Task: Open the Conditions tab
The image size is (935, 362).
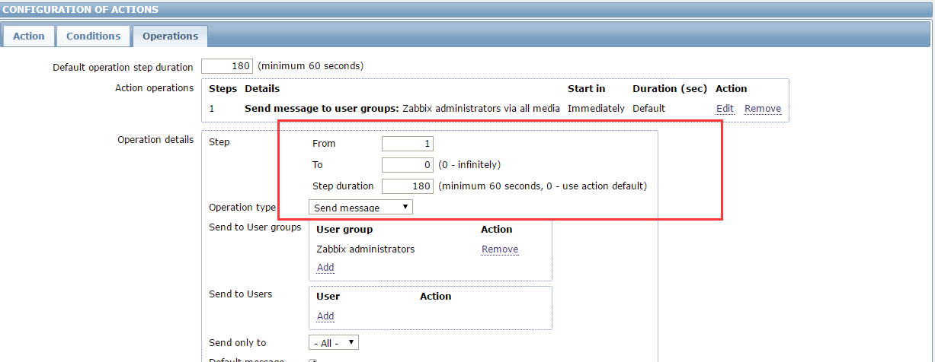Action: [93, 36]
